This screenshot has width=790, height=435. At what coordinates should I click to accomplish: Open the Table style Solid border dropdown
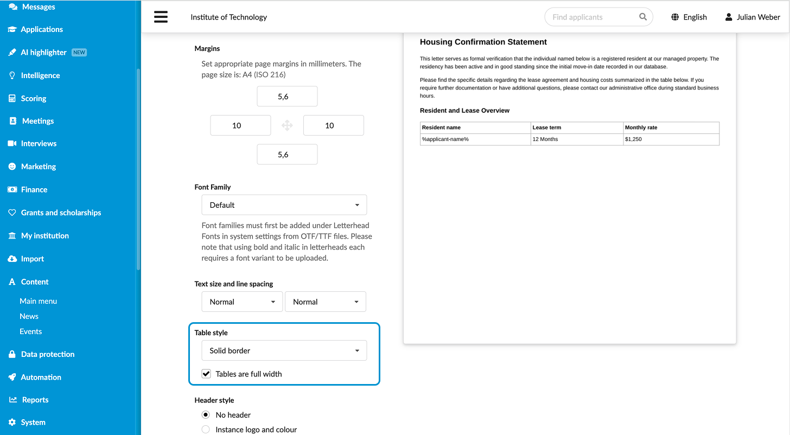pos(284,350)
